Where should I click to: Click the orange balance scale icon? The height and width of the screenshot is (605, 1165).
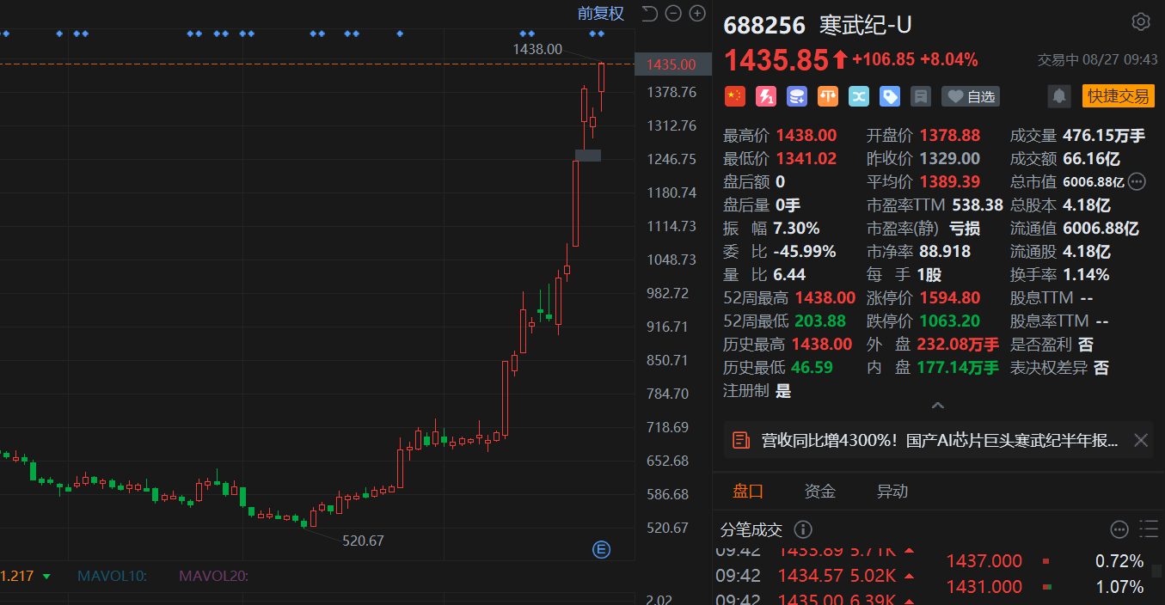(828, 96)
